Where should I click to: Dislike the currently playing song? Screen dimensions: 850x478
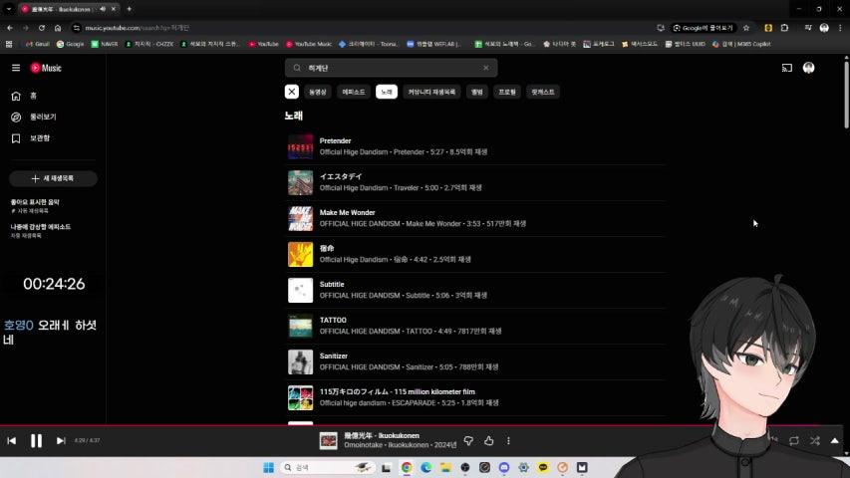pos(468,441)
